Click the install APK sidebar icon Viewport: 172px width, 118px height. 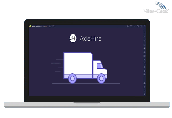click(145, 52)
